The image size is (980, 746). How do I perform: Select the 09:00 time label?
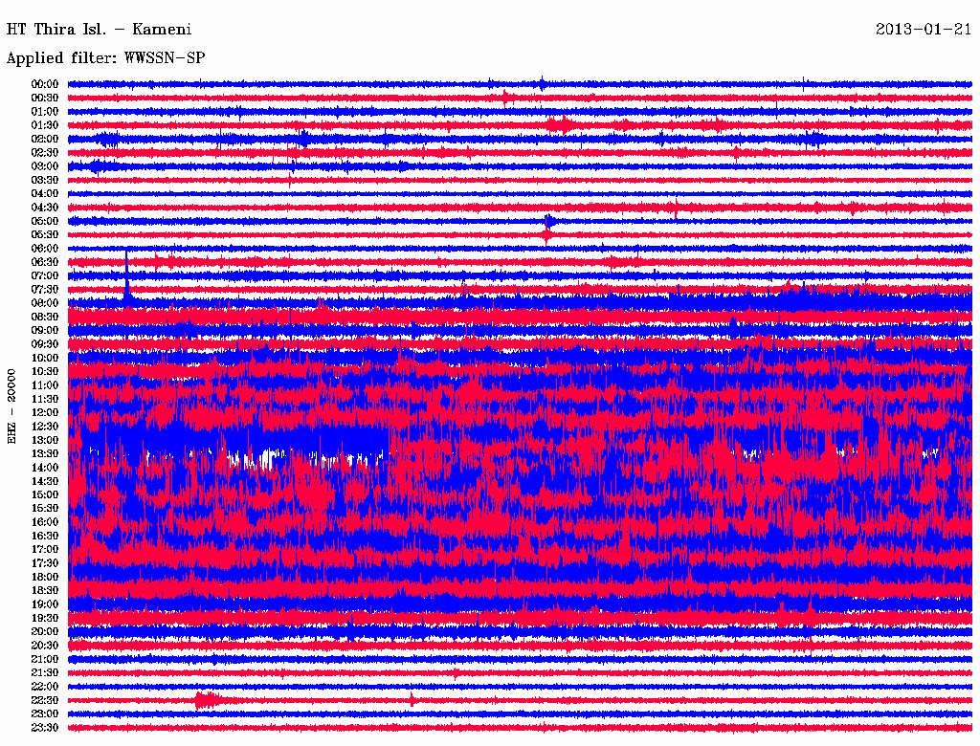pos(44,331)
